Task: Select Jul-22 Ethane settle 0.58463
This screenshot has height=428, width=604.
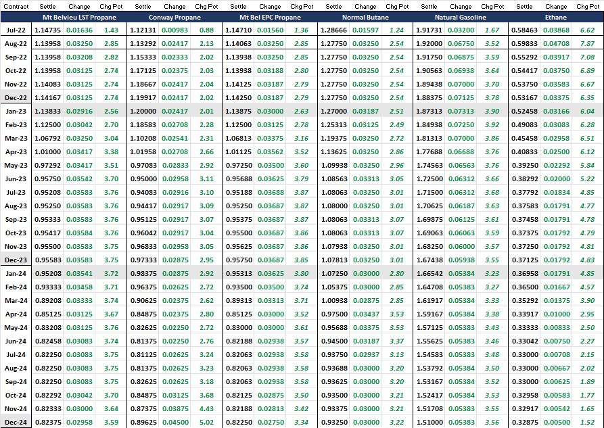Action: pos(524,30)
